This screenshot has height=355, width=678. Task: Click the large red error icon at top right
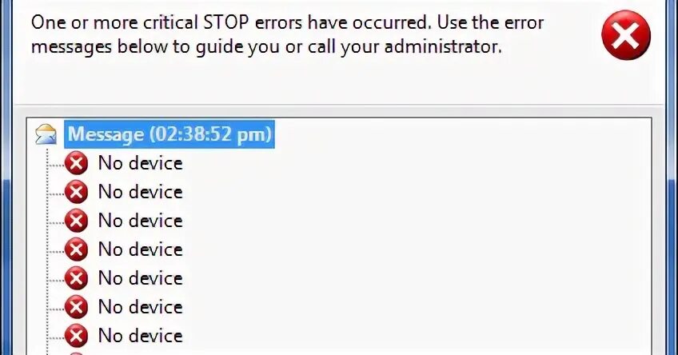[626, 35]
